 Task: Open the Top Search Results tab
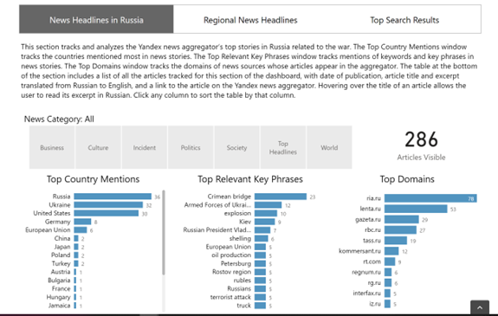coord(404,20)
